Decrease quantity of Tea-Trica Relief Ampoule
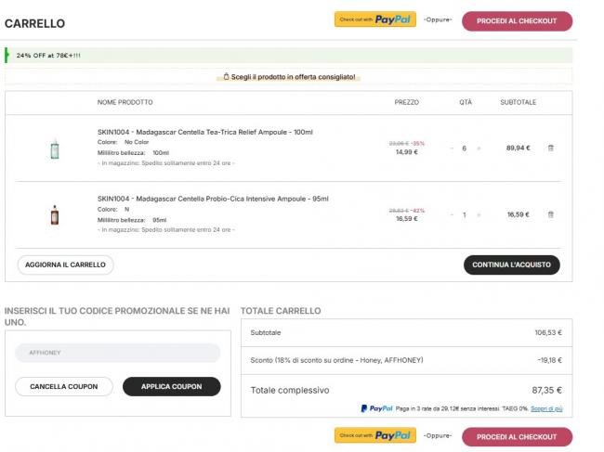The image size is (604, 452). pos(452,149)
